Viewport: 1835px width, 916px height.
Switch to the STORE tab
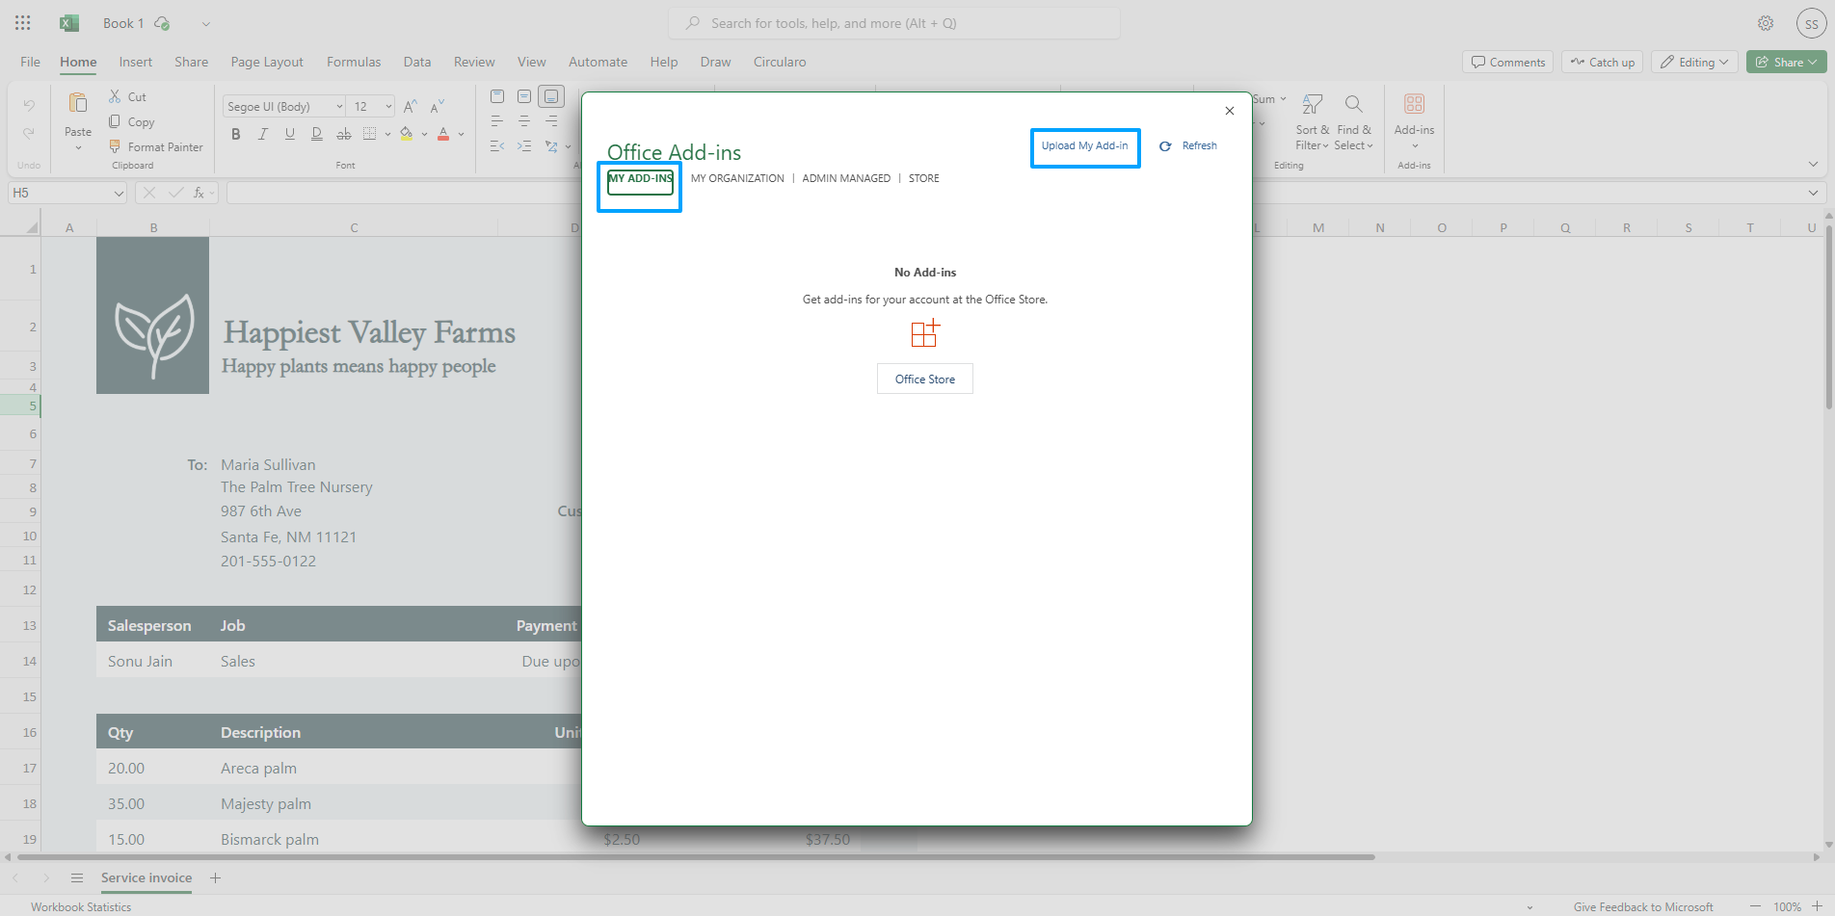click(x=923, y=178)
